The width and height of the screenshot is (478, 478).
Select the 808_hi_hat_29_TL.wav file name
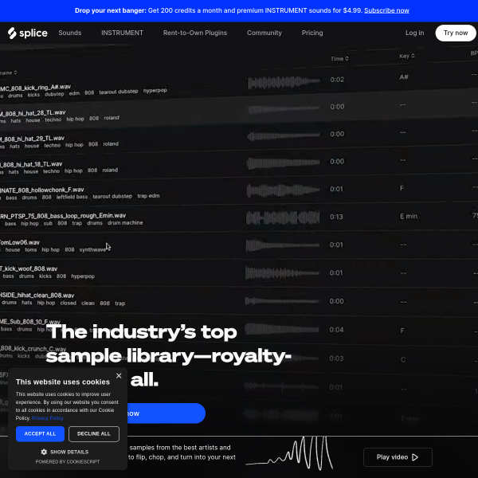click(x=33, y=139)
